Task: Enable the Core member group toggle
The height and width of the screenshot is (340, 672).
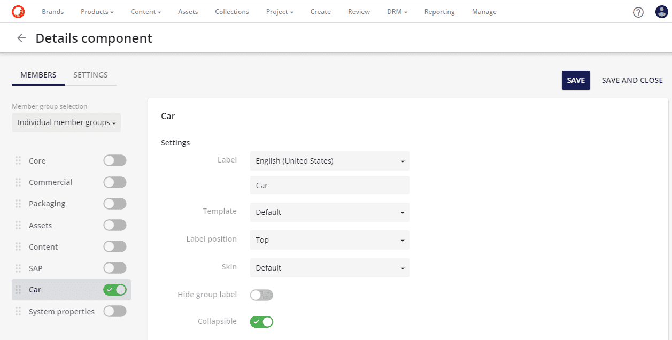Action: (115, 160)
